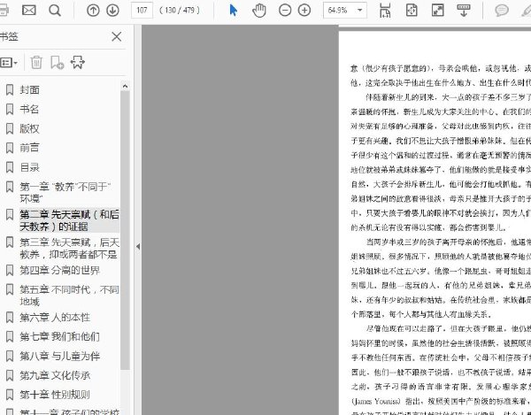Open the 版权 bookmark
The image size is (531, 415).
[x=29, y=128]
